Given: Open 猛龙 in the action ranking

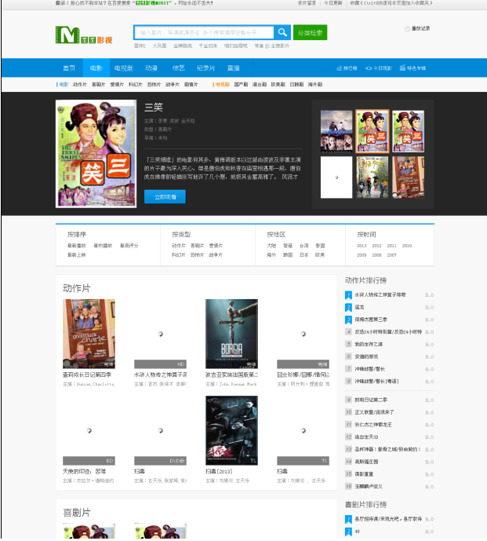Looking at the screenshot, I should pos(359,308).
